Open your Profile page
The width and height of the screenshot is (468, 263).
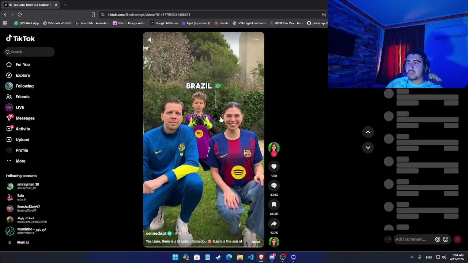coord(17,150)
